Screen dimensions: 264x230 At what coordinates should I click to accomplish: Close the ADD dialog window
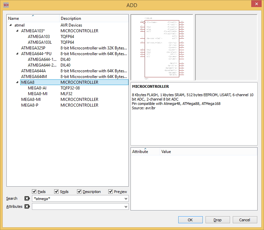coord(256,4)
